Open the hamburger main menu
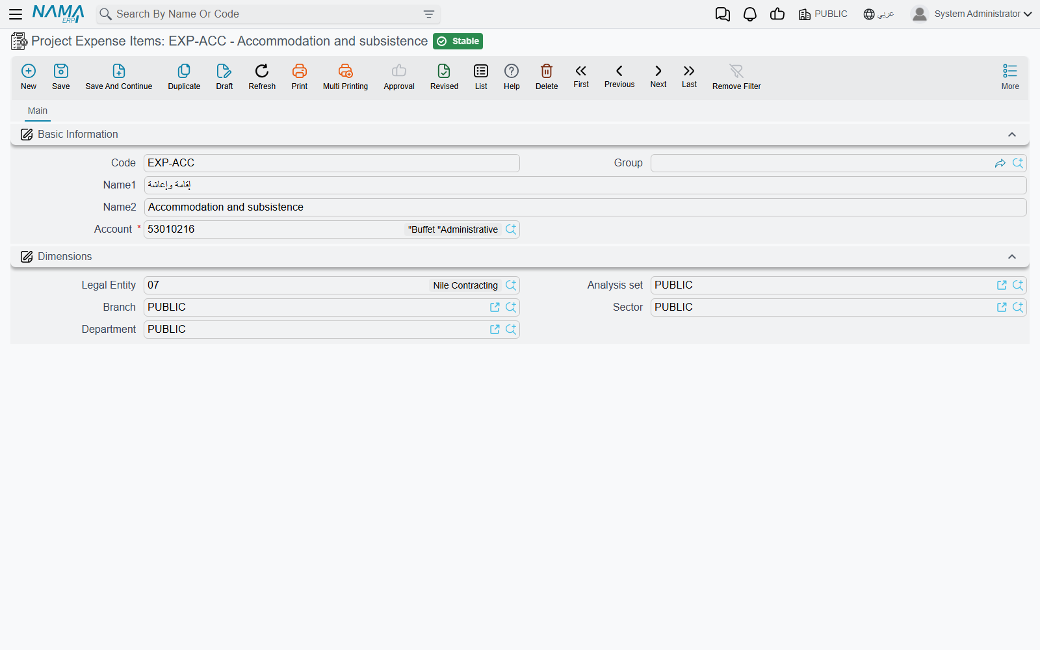The height and width of the screenshot is (650, 1040). (x=16, y=14)
